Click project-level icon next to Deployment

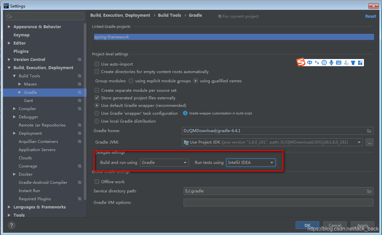pos(79,133)
